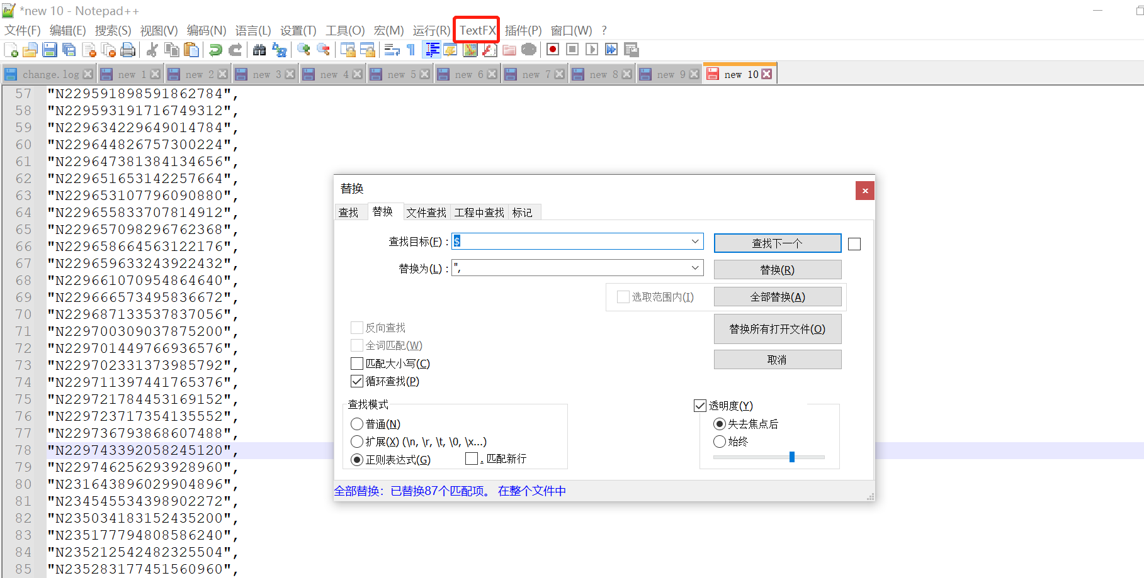Open Find using the binoculars icon
This screenshot has height=578, width=1144.
coord(259,50)
